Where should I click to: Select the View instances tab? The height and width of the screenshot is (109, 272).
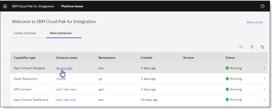click(61, 33)
